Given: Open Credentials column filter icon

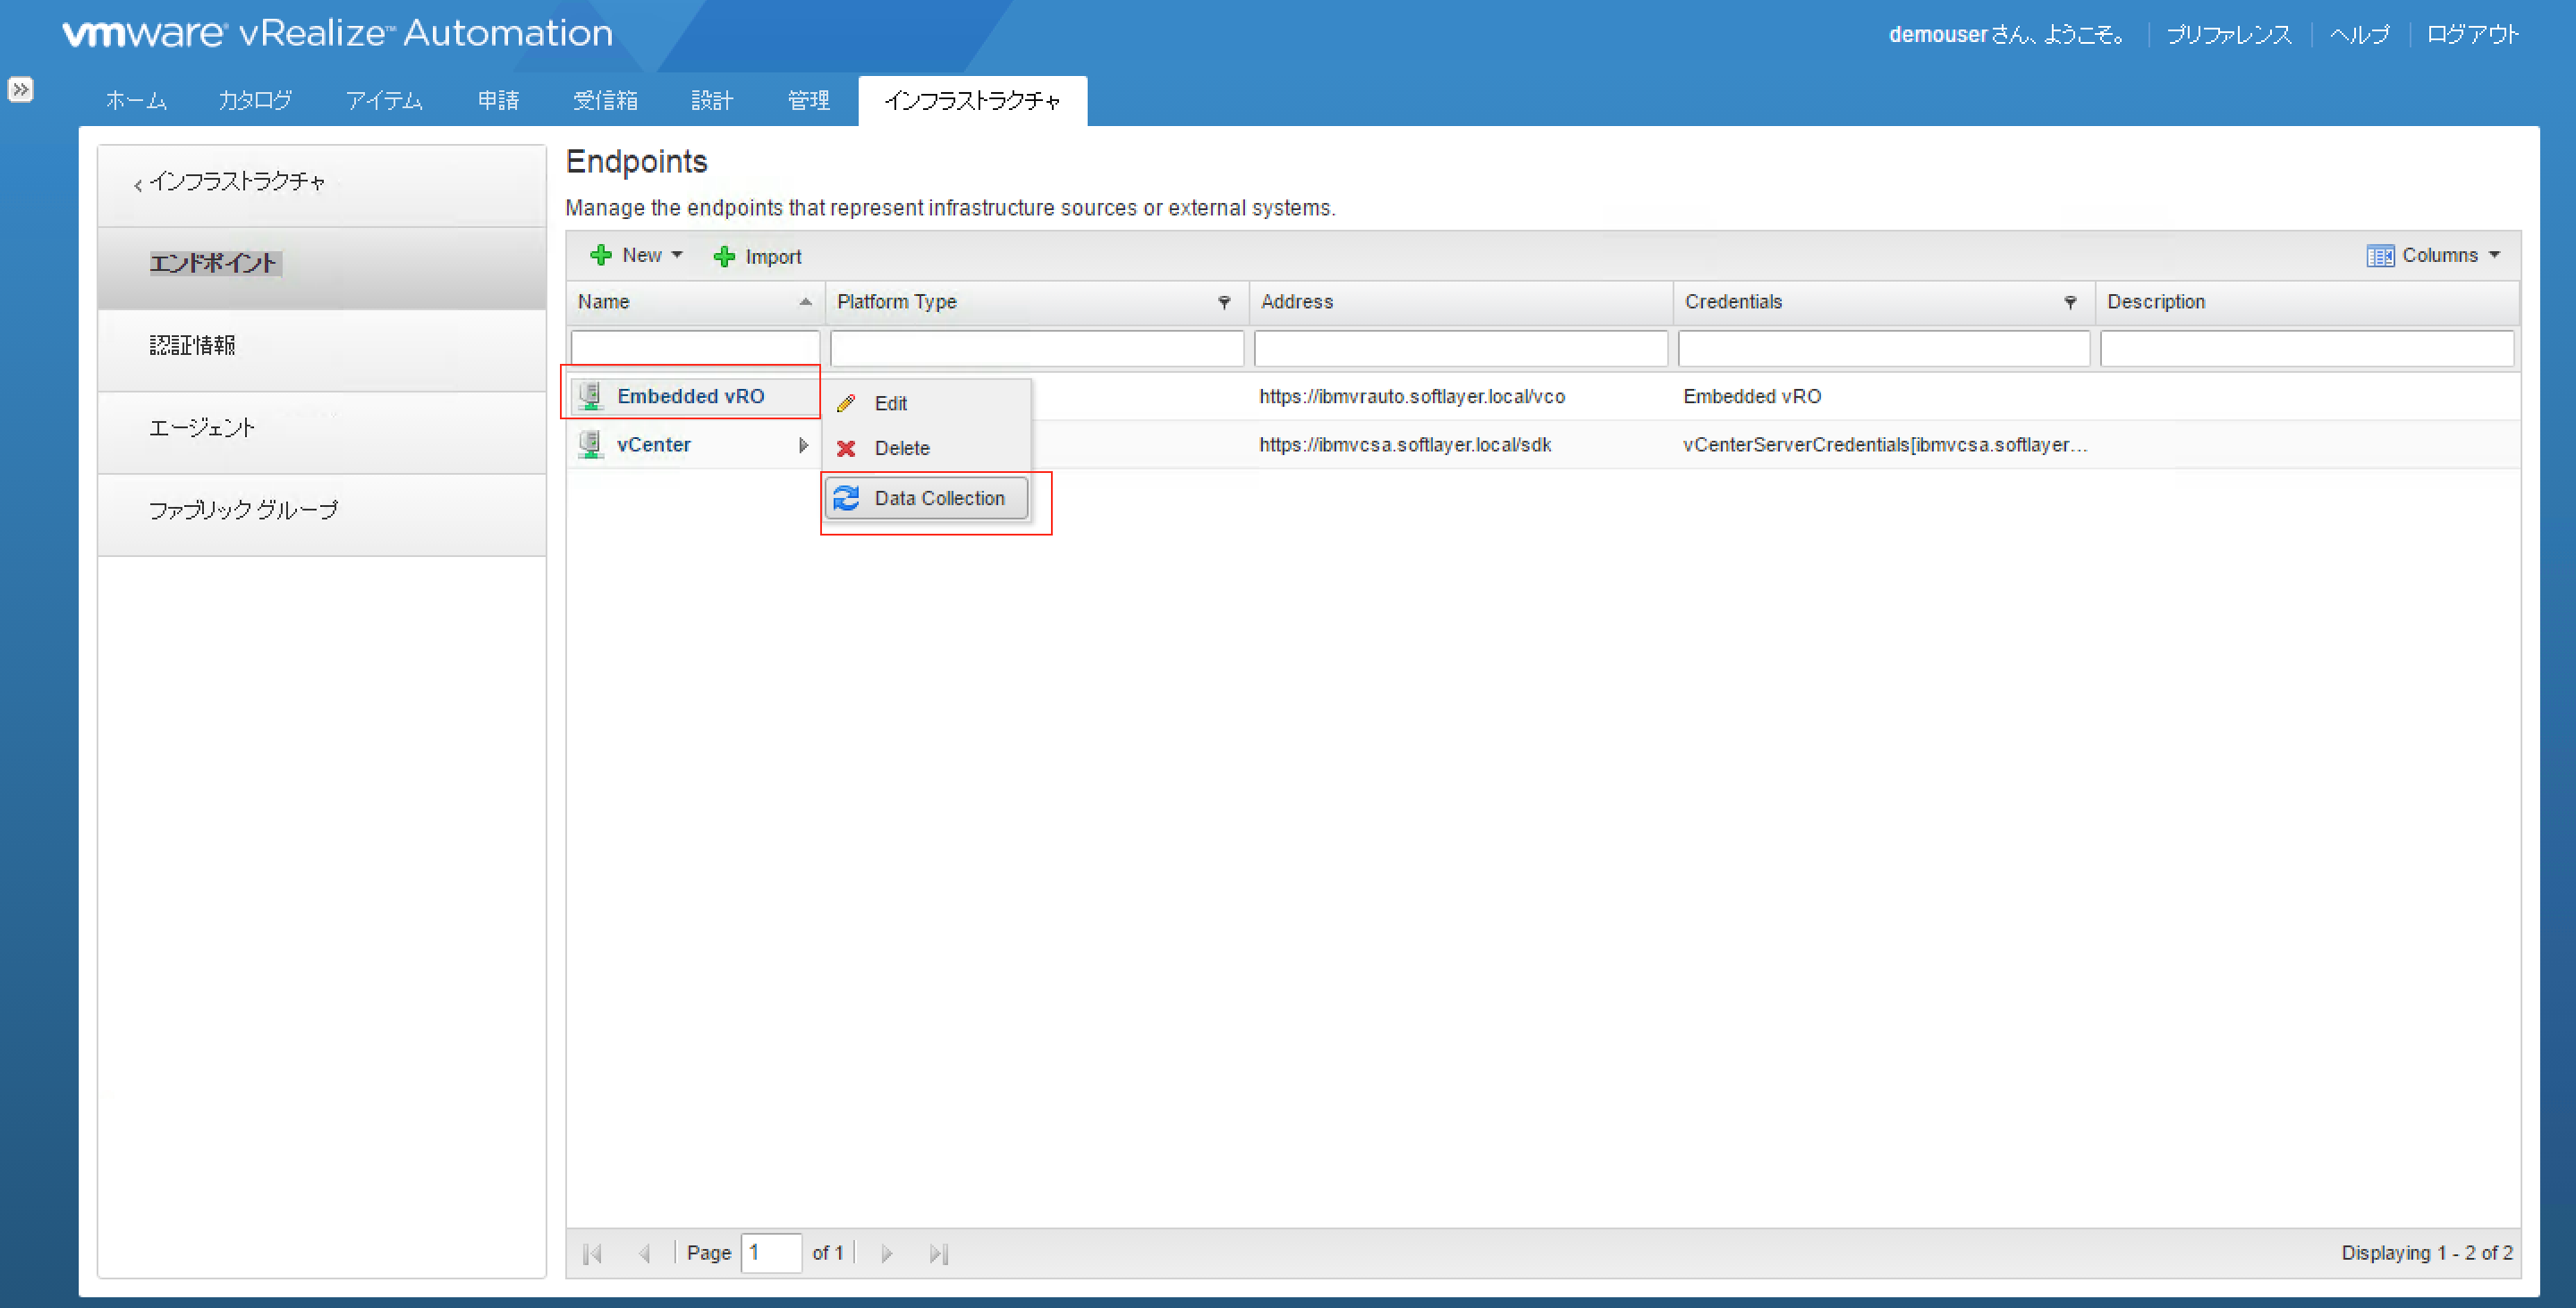Looking at the screenshot, I should pos(2070,302).
